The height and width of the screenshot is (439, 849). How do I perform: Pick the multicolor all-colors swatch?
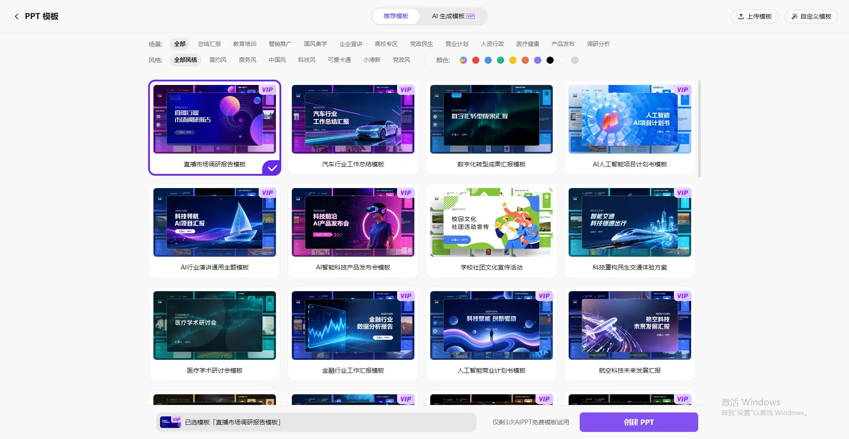[x=463, y=60]
